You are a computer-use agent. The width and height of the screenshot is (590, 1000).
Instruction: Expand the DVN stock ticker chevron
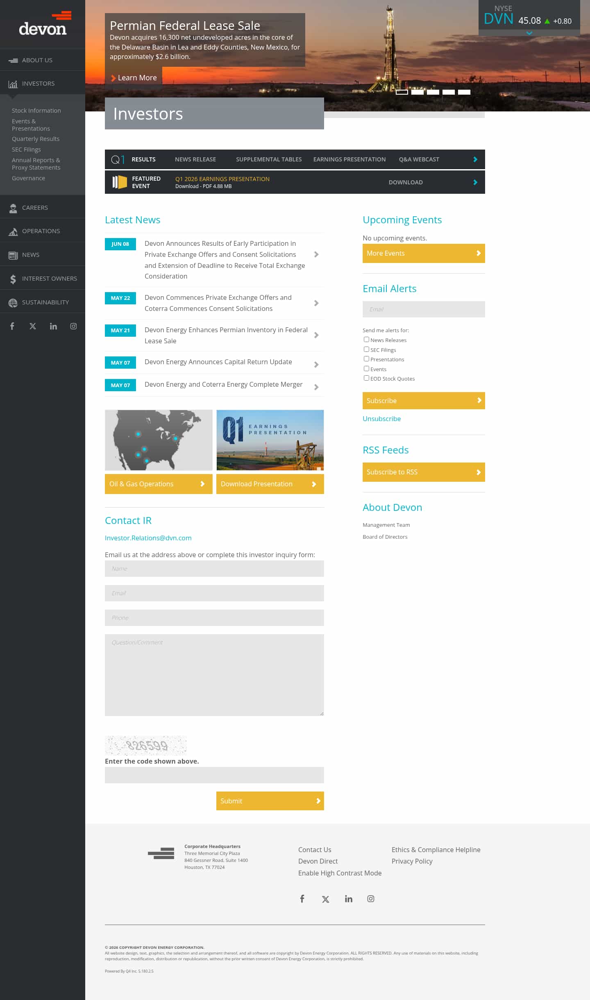pos(529,33)
